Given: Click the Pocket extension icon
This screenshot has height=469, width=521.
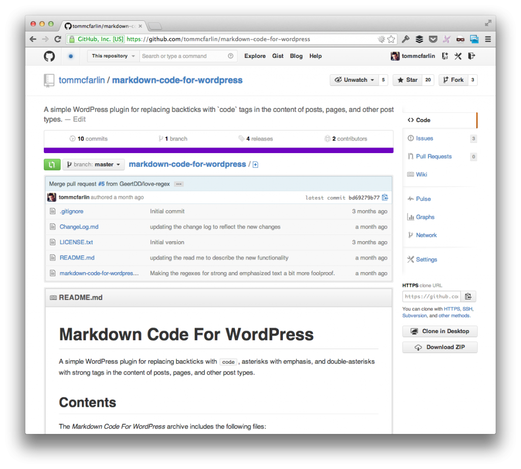Looking at the screenshot, I should pyautogui.click(x=433, y=39).
